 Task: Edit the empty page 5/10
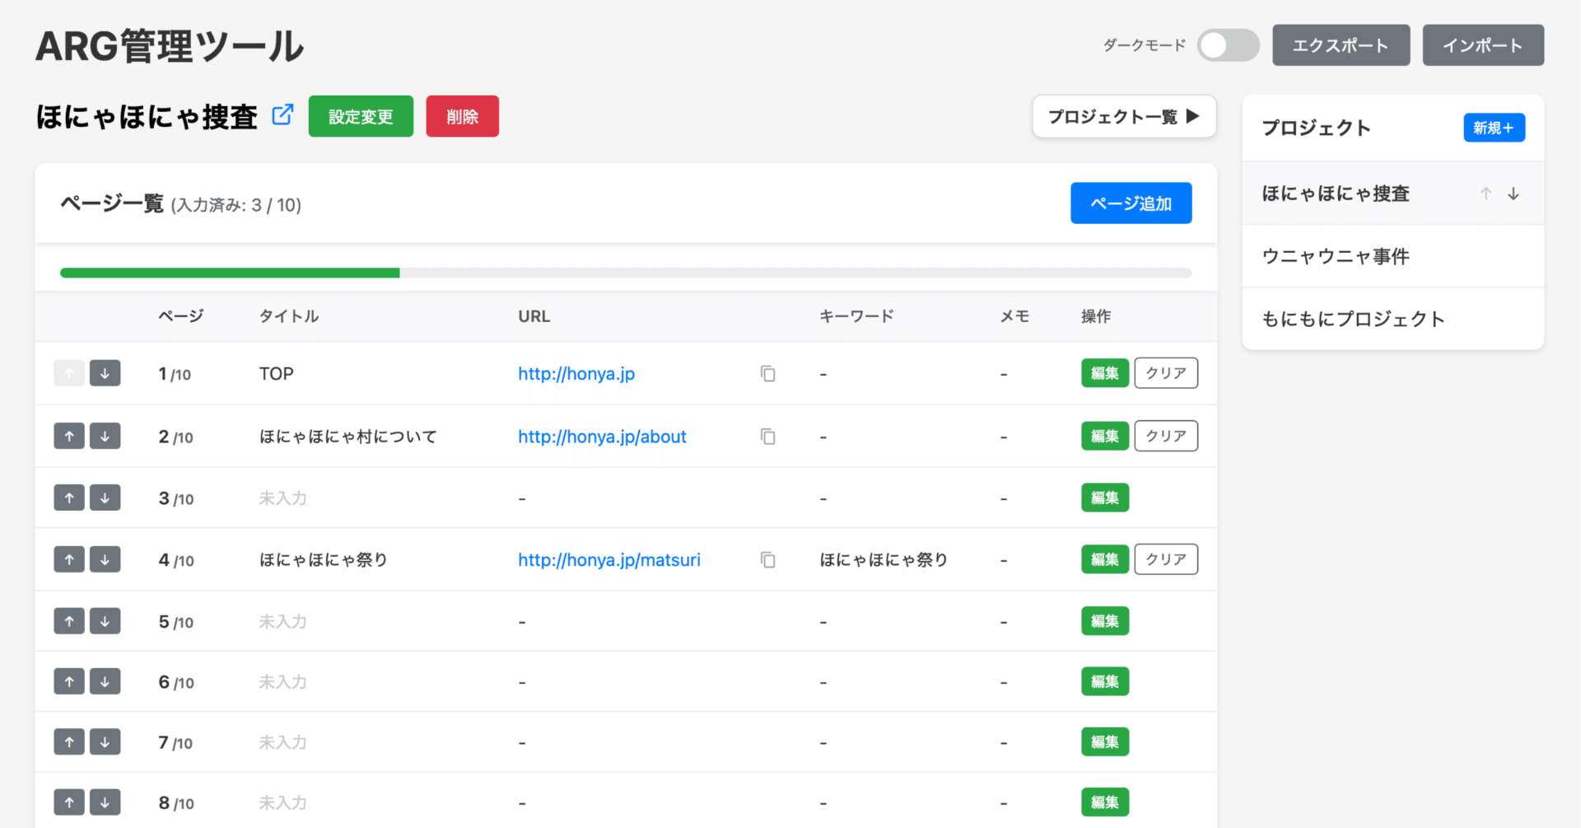[x=1104, y=621]
